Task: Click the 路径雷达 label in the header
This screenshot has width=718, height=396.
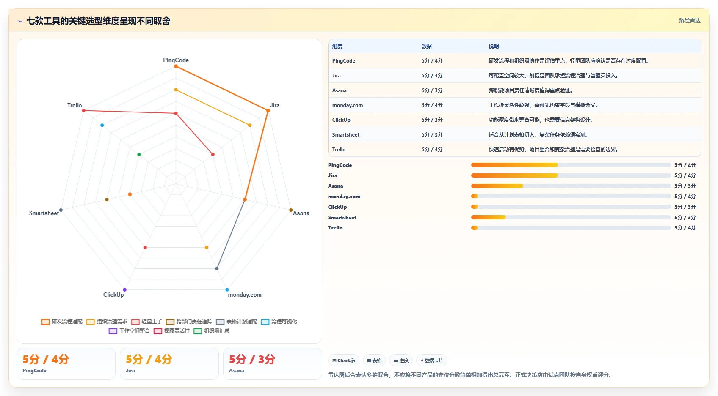Action: 689,20
